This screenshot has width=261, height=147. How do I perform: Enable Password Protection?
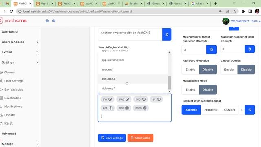coord(190,69)
